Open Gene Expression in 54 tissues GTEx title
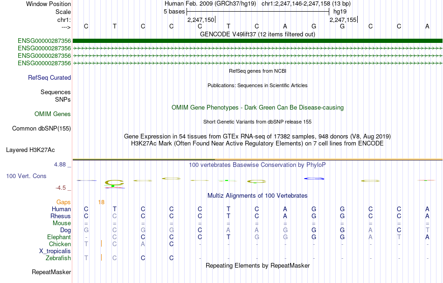 pyautogui.click(x=257, y=137)
